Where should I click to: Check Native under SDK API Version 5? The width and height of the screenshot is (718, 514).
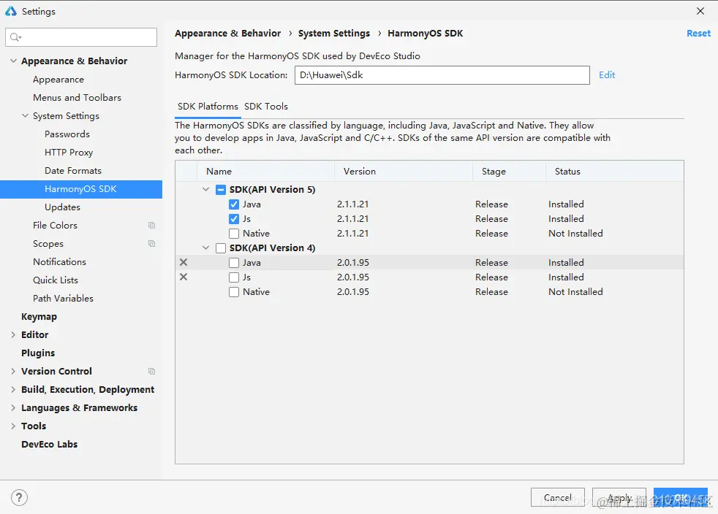(234, 234)
